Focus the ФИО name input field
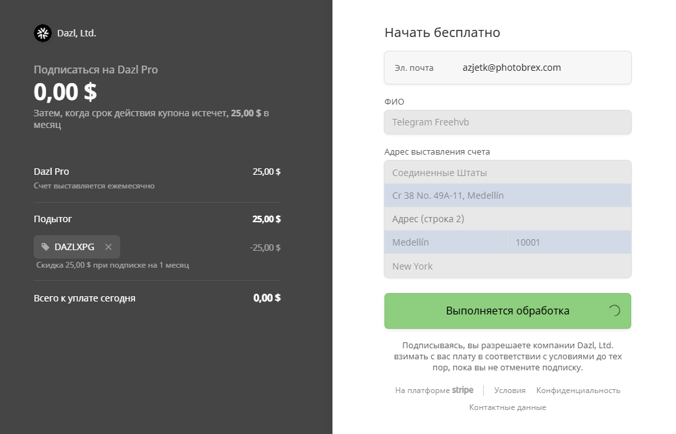The width and height of the screenshot is (676, 434). (x=507, y=122)
